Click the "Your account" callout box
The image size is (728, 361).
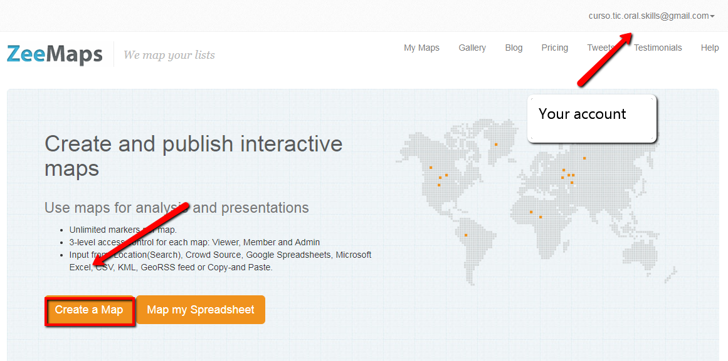point(591,118)
